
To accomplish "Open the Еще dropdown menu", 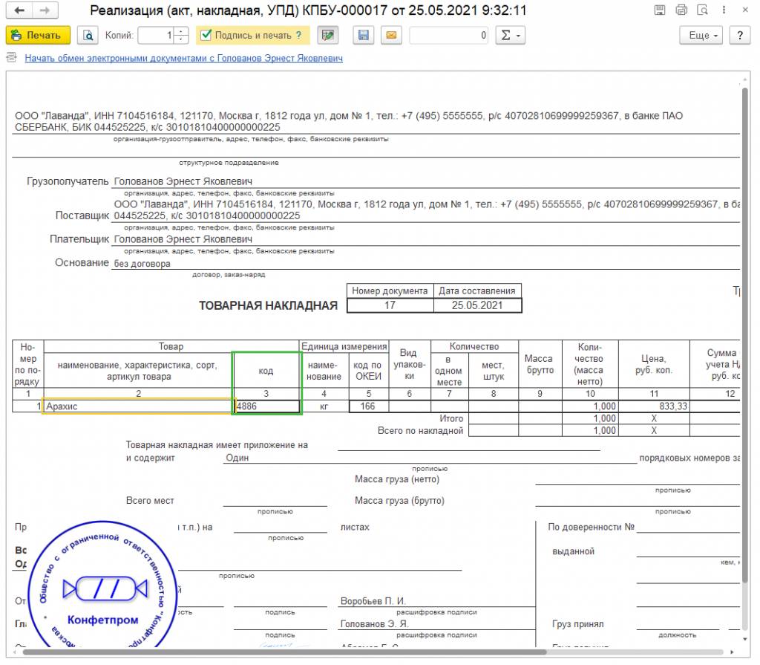I will pyautogui.click(x=701, y=36).
